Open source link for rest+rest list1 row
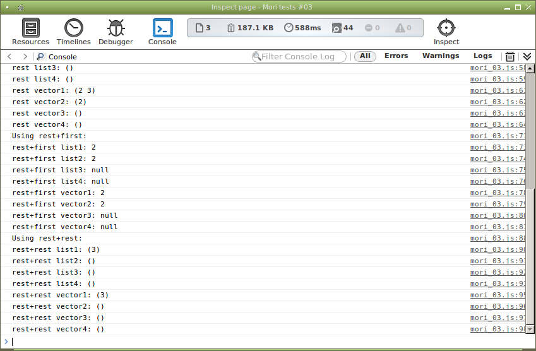This screenshot has height=351, width=536. (x=497, y=249)
